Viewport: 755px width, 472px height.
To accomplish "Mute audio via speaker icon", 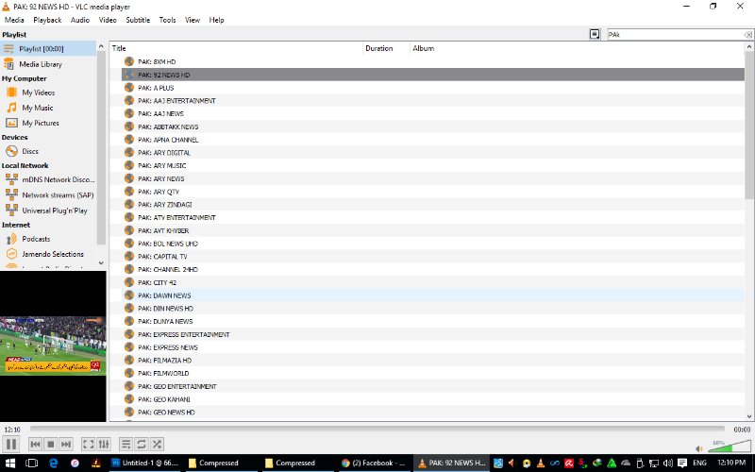I will [699, 449].
